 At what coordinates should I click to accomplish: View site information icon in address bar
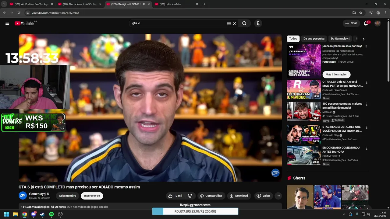(27, 13)
